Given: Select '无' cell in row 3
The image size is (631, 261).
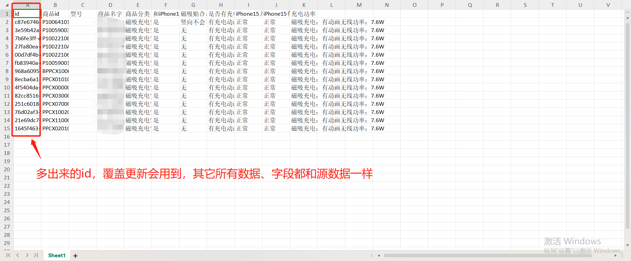Looking at the screenshot, I should click(x=193, y=30).
